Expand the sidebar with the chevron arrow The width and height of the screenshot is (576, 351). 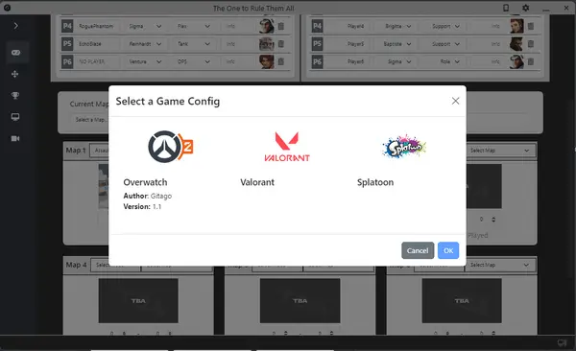(15, 25)
